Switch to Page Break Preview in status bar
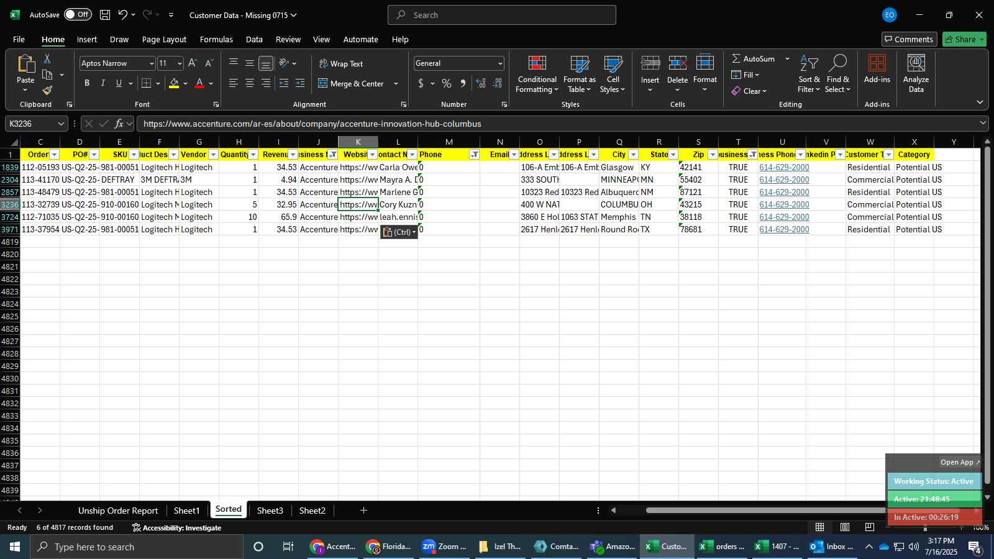The width and height of the screenshot is (994, 559). tap(869, 527)
